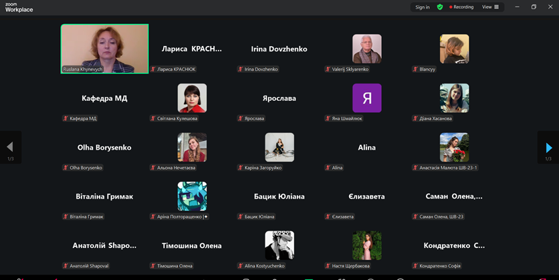Open the View layout menu
This screenshot has height=280, width=559.
[x=490, y=7]
